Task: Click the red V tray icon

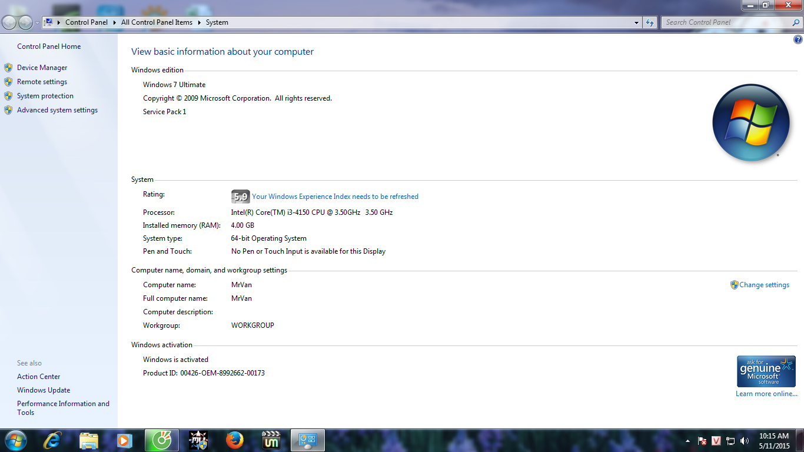Action: click(x=716, y=441)
